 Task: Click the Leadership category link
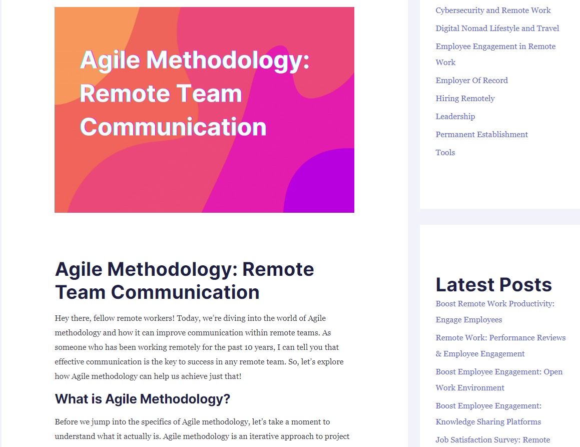click(x=455, y=117)
